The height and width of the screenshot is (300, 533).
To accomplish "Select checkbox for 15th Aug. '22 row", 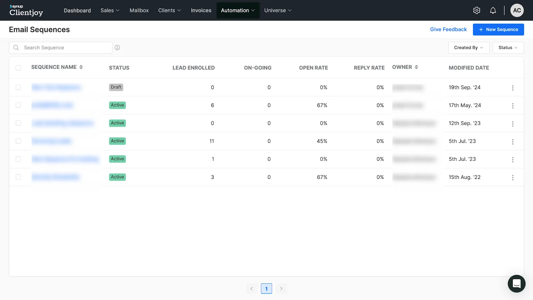I will pyautogui.click(x=18, y=177).
